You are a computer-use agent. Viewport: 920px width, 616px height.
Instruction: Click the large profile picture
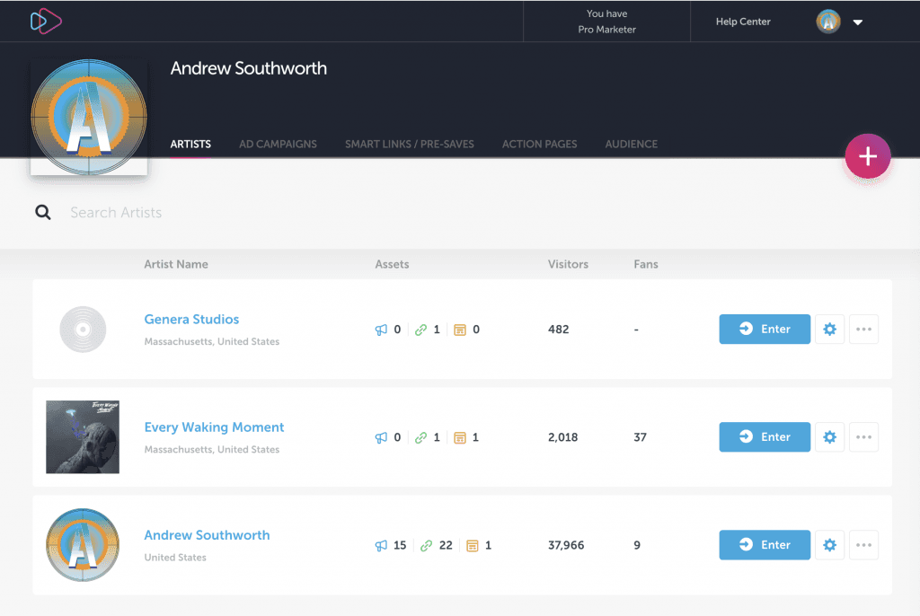point(89,117)
